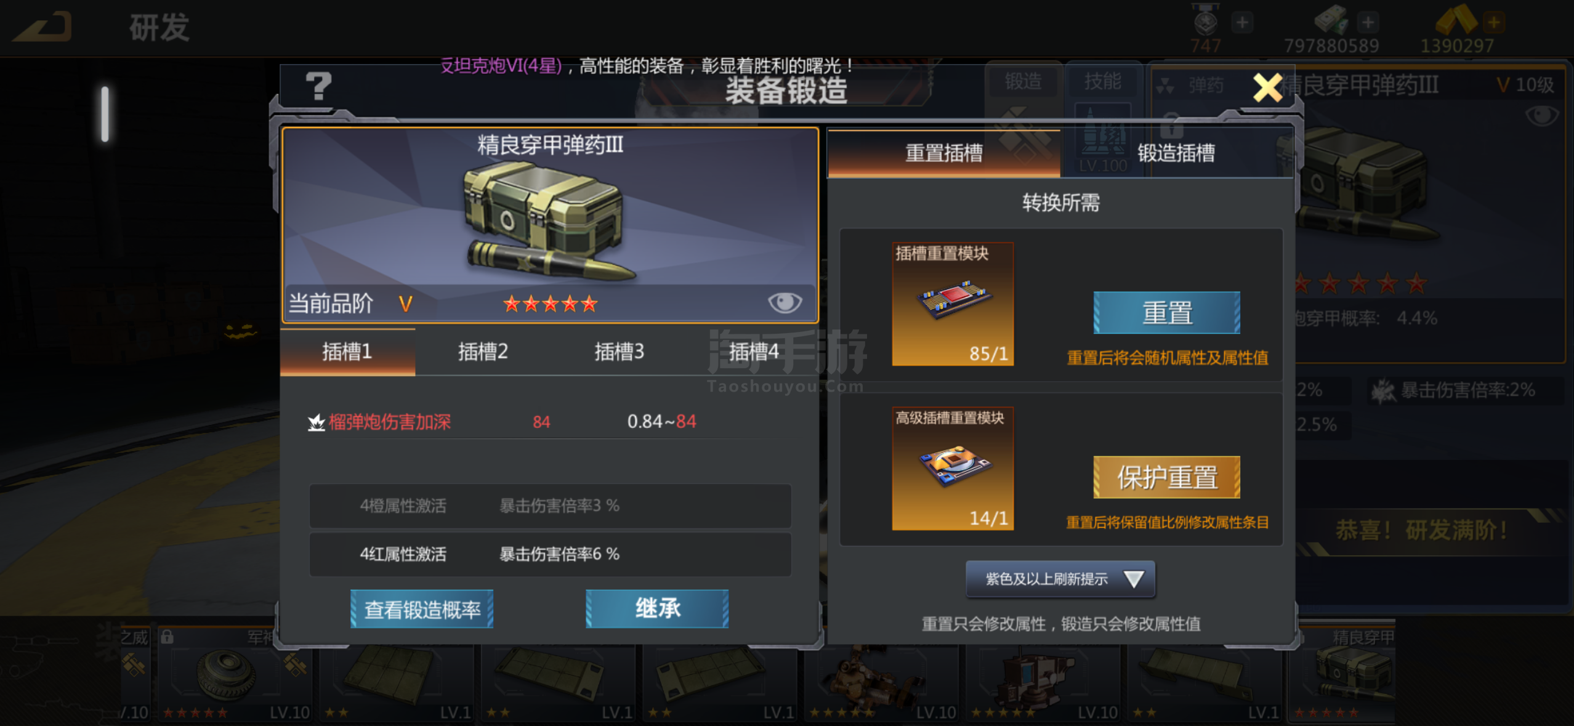The height and width of the screenshot is (726, 1574).
Task: Click the blue 重置 button
Action: point(1166,313)
